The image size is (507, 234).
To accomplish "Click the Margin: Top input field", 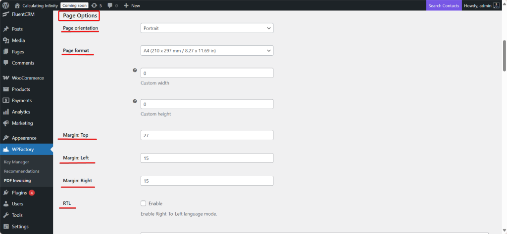I will 207,135.
